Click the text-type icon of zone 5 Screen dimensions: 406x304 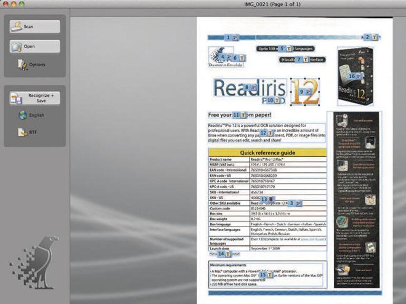pos(289,48)
